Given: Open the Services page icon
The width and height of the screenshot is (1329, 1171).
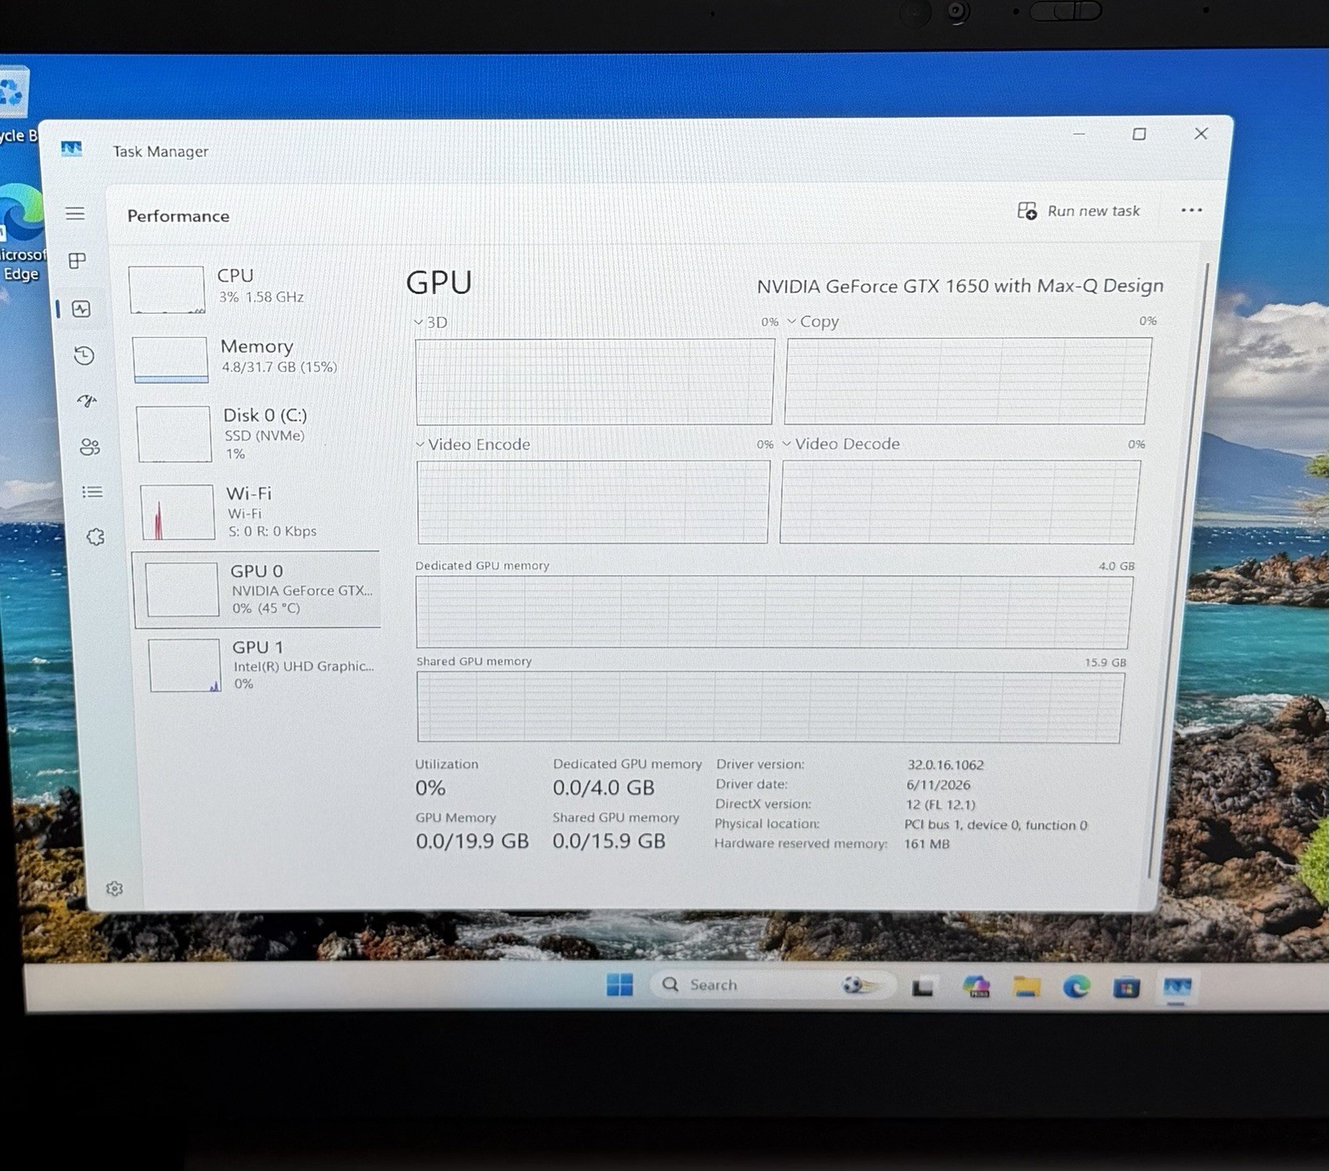Looking at the screenshot, I should (96, 537).
